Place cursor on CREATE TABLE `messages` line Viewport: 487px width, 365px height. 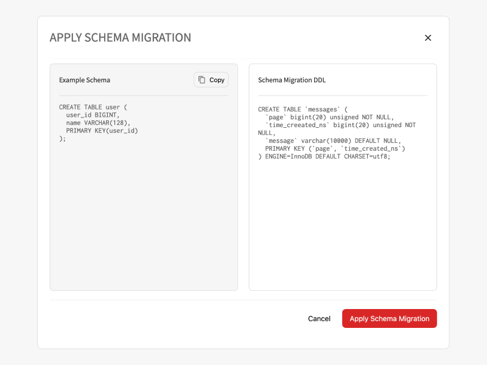click(303, 109)
